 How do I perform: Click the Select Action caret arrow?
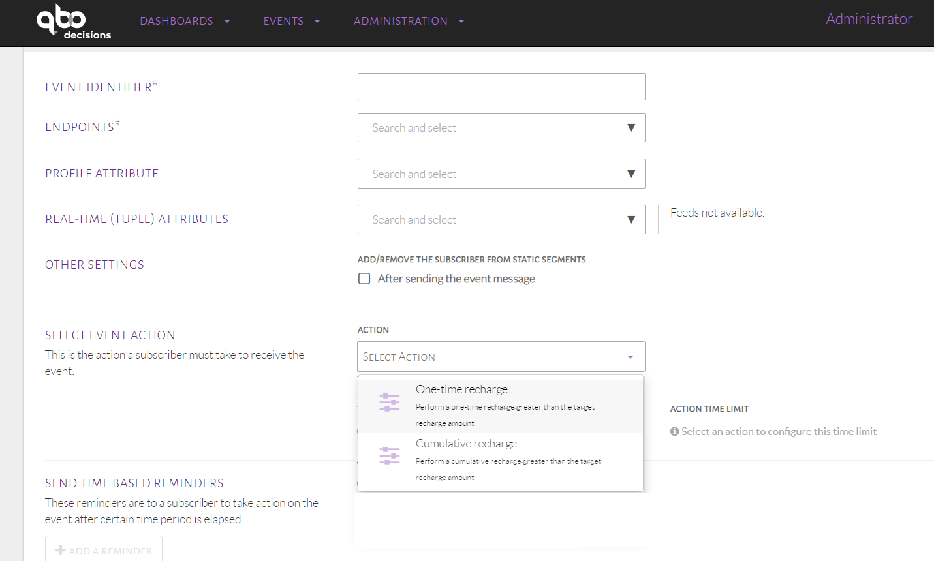tap(630, 357)
